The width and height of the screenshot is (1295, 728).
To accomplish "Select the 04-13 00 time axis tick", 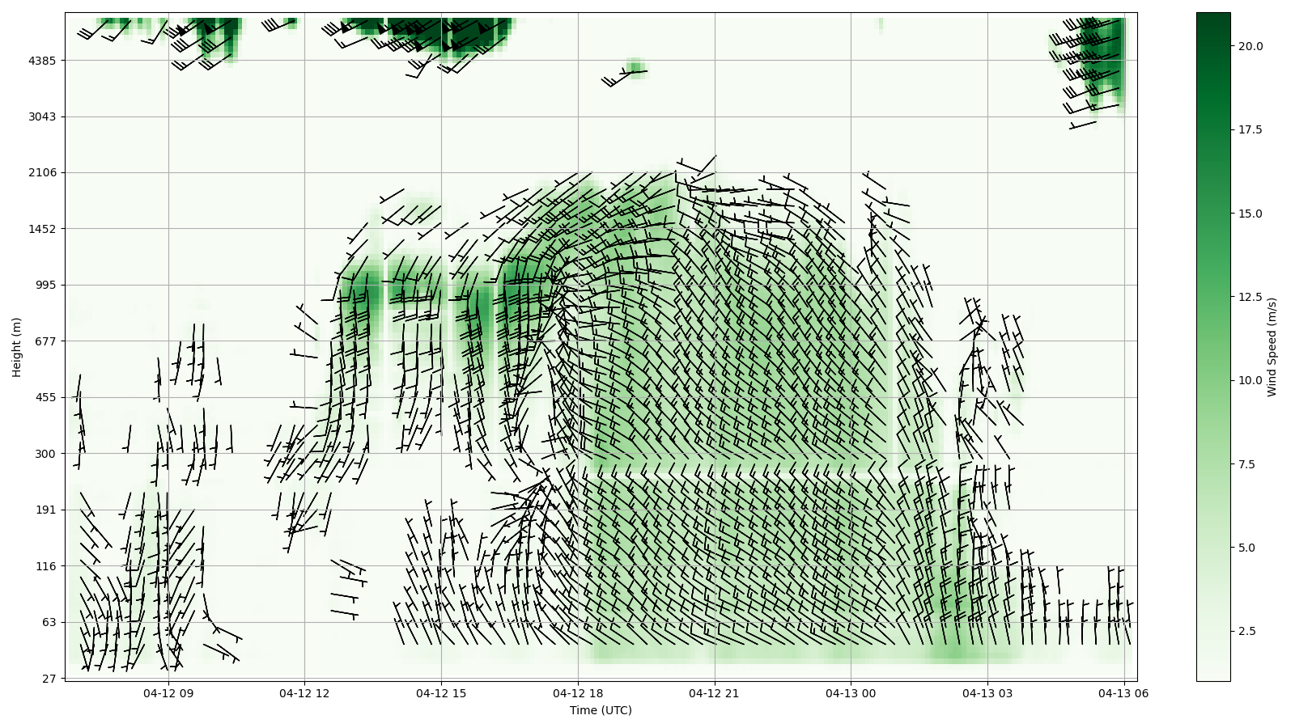I will (851, 693).
